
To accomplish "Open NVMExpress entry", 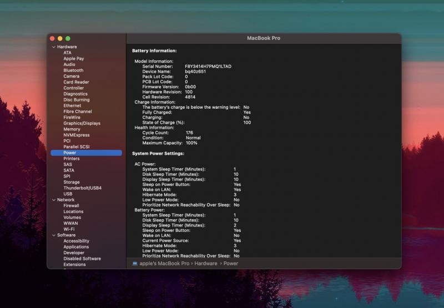I will point(77,135).
